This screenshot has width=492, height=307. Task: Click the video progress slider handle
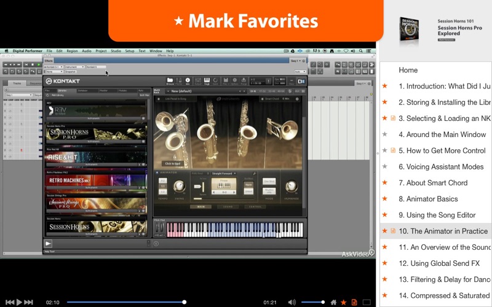[184, 302]
